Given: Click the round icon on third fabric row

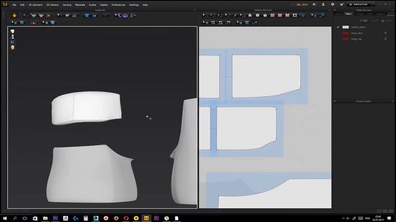Looking at the screenshot, I should coord(385,39).
